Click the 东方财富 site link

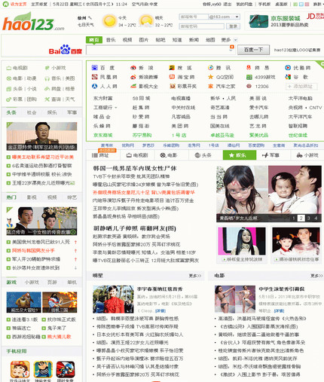tap(102, 98)
